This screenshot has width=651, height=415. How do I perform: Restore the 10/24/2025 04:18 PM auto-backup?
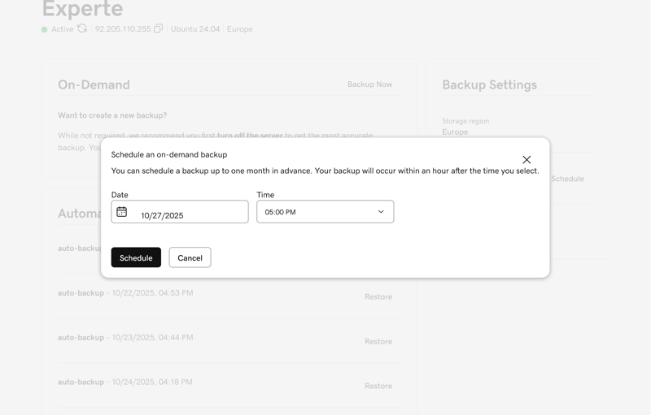(x=378, y=386)
